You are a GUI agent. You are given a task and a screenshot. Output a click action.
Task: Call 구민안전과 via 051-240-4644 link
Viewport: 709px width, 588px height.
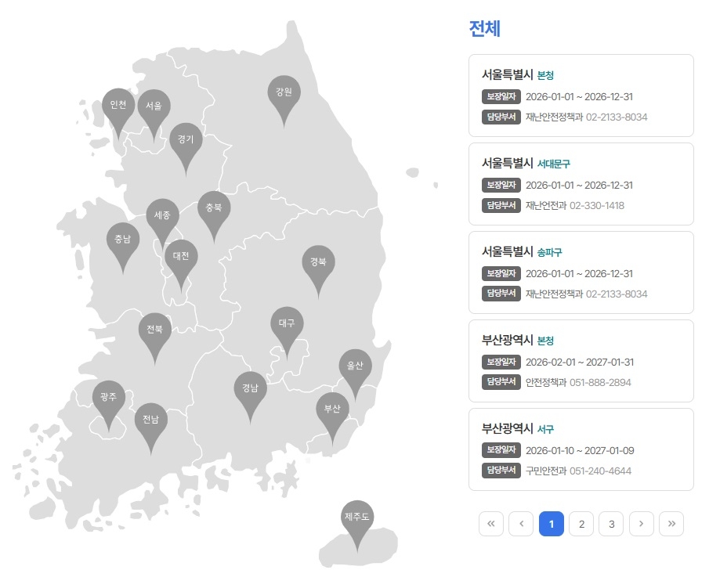pos(602,471)
